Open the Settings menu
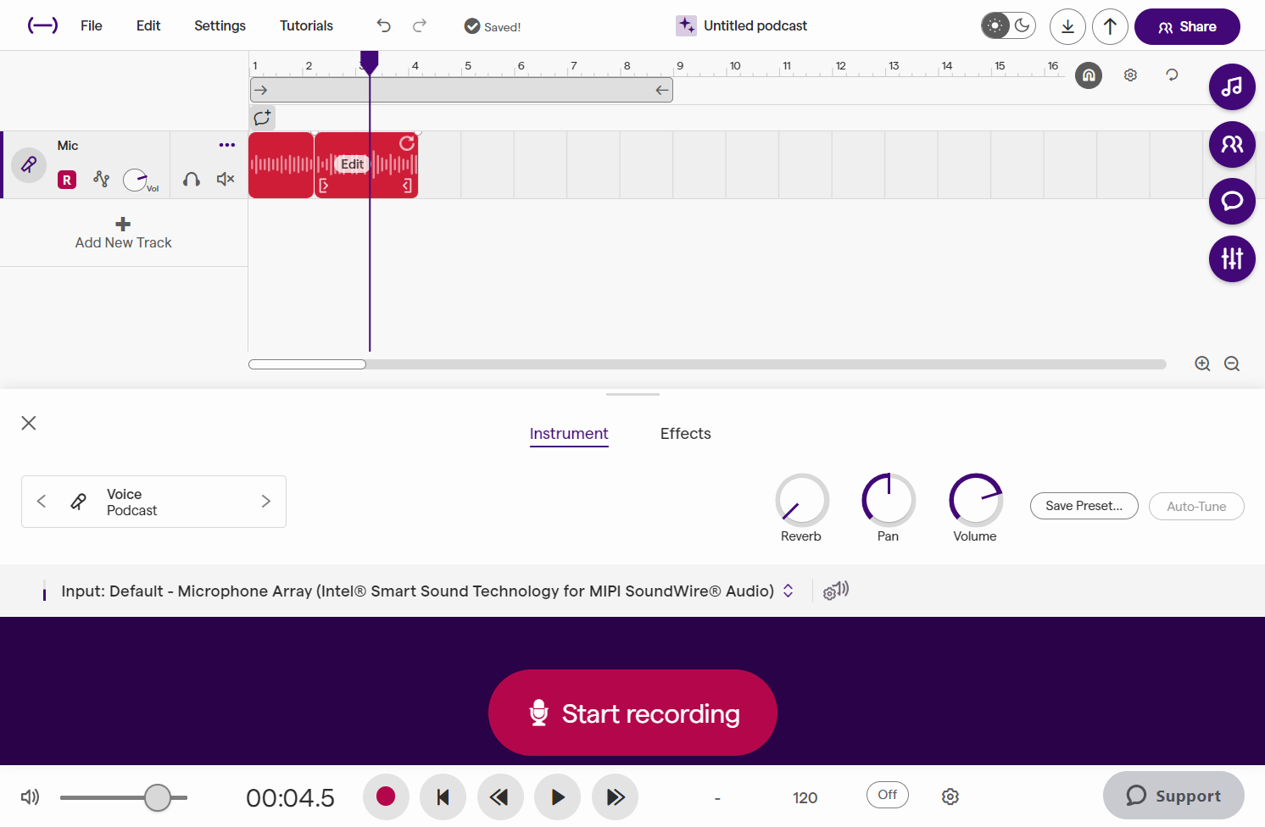The height and width of the screenshot is (827, 1265). pyautogui.click(x=220, y=25)
